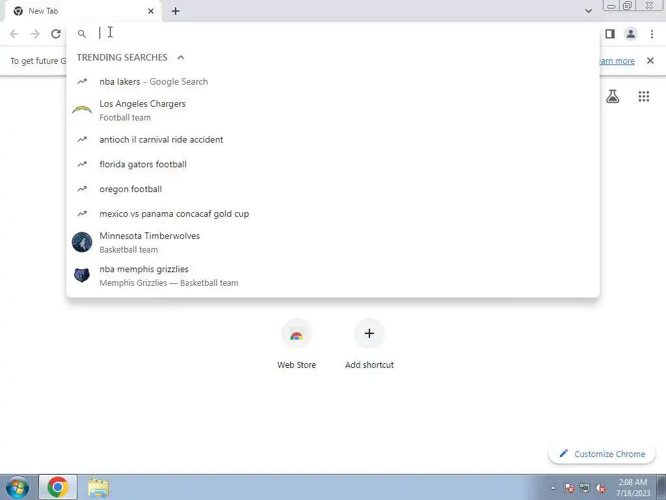This screenshot has height=500, width=666.
Task: Open the side panel icon
Action: pos(610,34)
